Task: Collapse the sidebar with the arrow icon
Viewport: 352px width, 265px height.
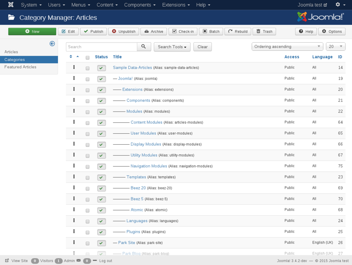Action: tap(52, 44)
